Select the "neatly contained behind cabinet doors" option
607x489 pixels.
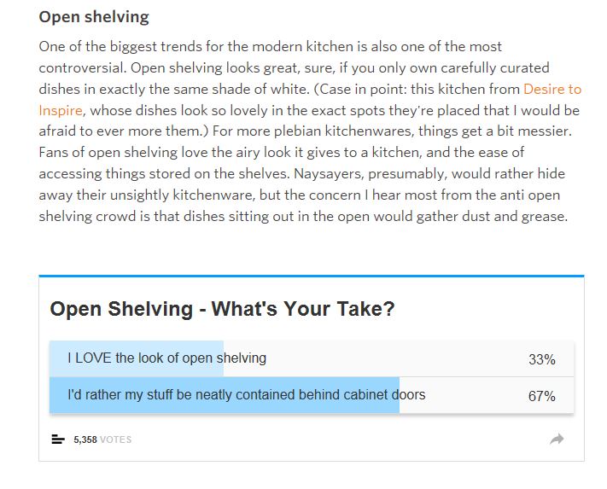coord(246,395)
